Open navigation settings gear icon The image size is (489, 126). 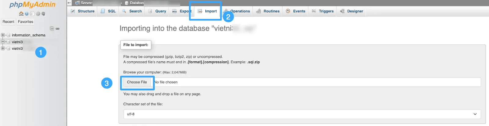(x=38, y=14)
